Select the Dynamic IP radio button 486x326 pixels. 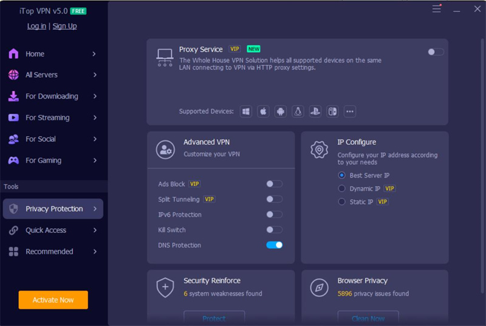point(341,189)
